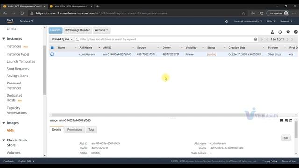299x168 pixels.
Task: Click the AMI search filter field
Action: pyautogui.click(x=166, y=39)
